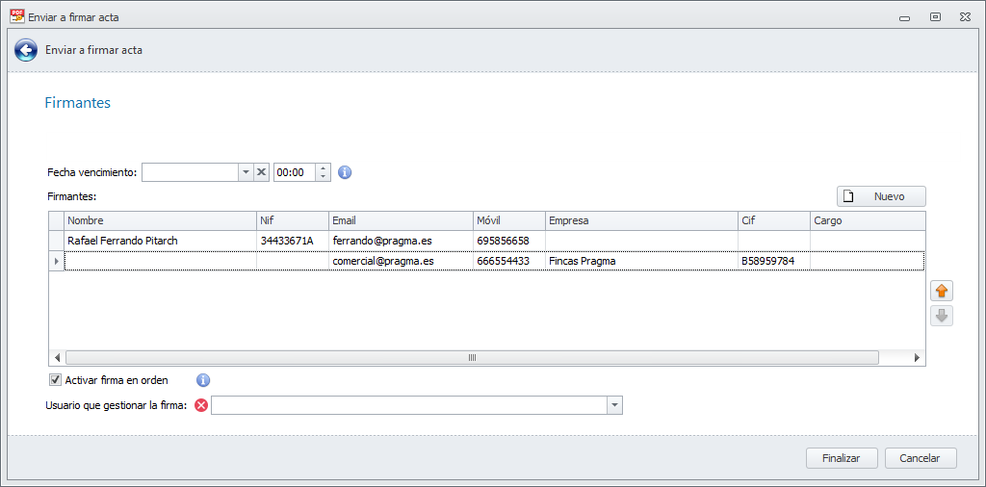Click the red error icon beside Usuario field
This screenshot has height=487, width=986.
point(201,405)
